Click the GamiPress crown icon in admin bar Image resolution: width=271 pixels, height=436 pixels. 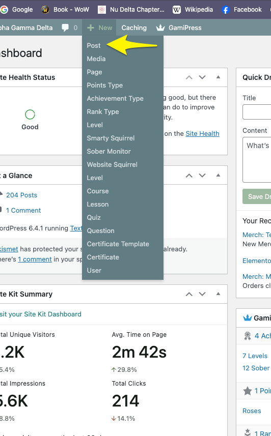(x=160, y=28)
